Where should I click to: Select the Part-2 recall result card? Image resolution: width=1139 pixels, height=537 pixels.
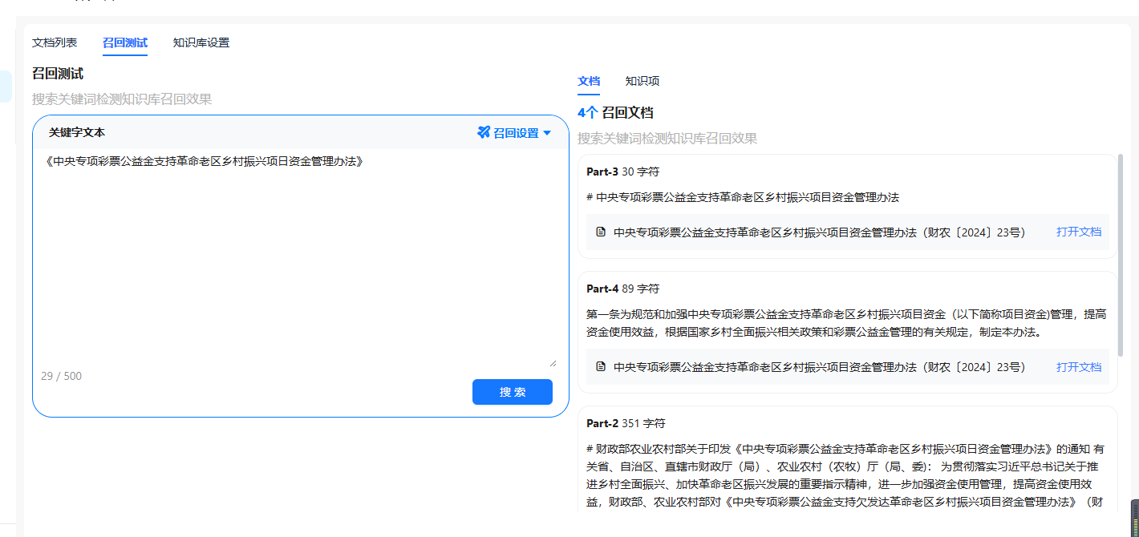[846, 465]
